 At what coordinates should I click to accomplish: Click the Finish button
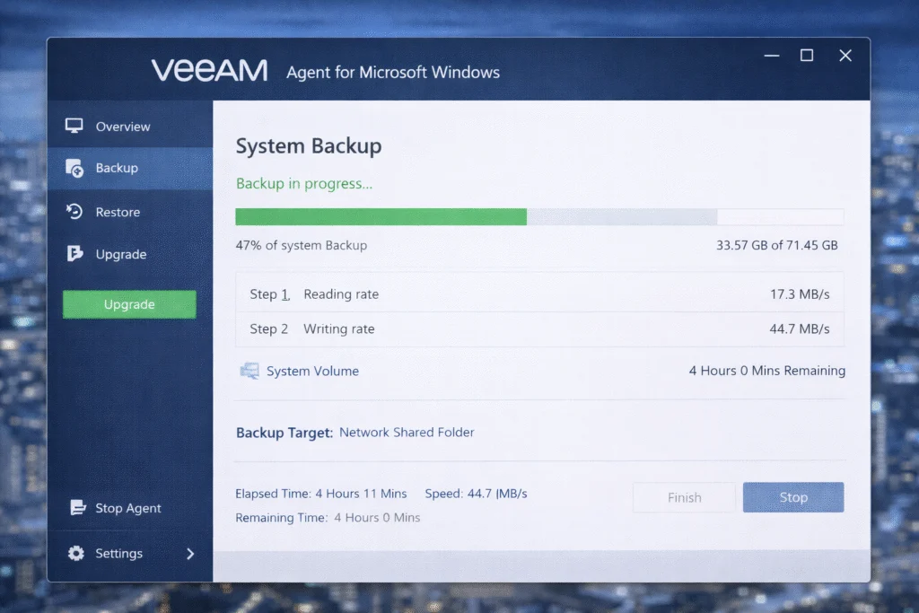coord(684,497)
